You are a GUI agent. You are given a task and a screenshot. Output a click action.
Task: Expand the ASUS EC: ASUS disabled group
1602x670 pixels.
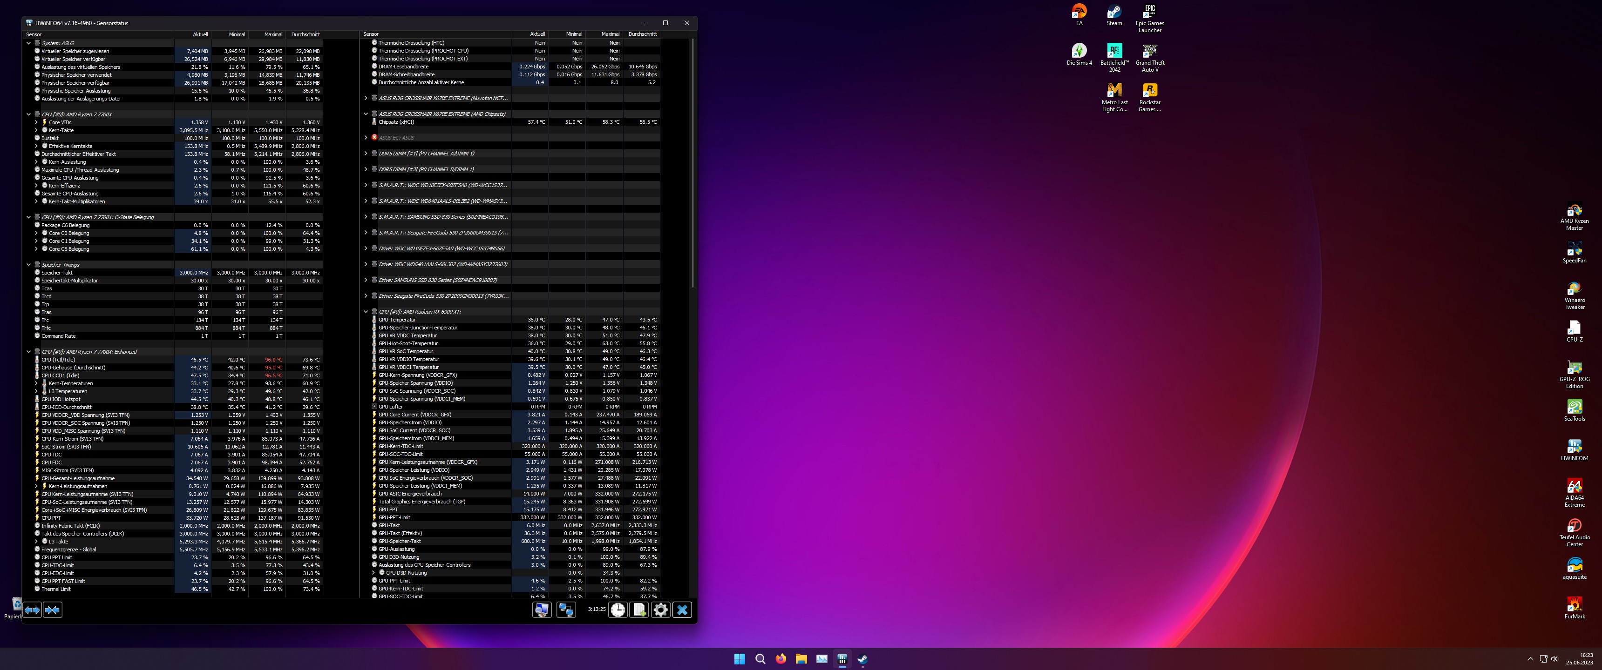(366, 138)
